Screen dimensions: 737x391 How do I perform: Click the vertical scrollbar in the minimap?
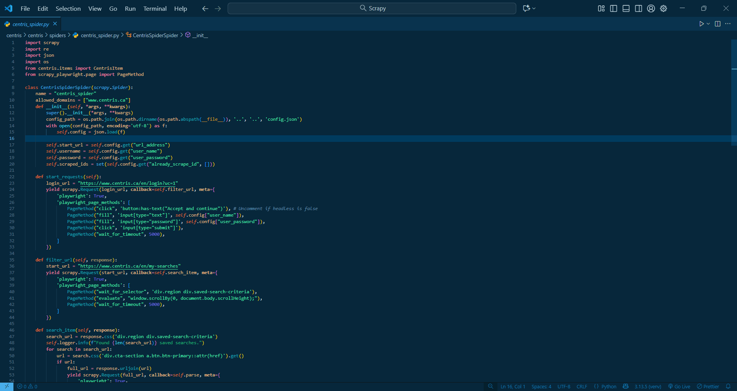pos(734,92)
